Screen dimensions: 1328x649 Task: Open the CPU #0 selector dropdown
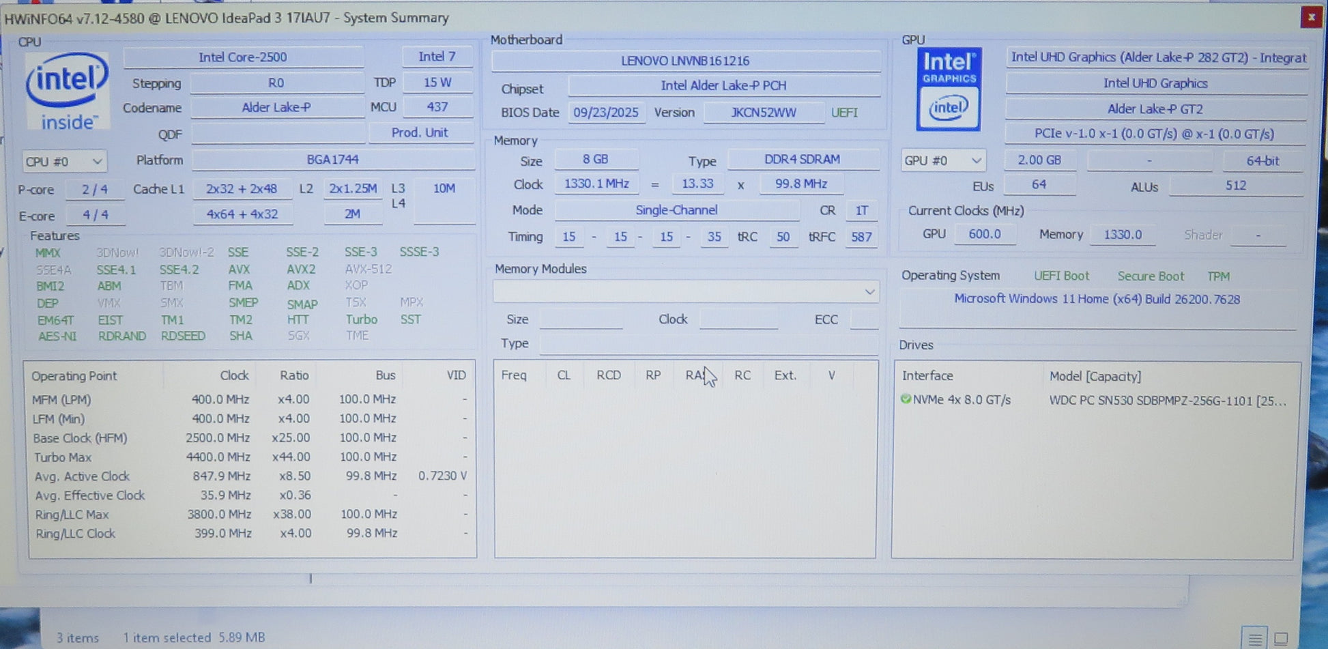click(x=63, y=162)
